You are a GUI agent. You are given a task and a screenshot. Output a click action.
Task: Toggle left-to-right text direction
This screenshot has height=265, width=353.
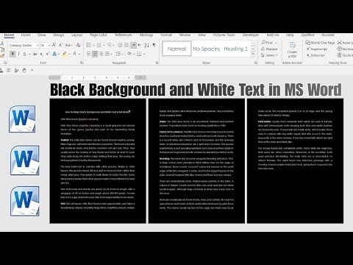tap(133, 45)
